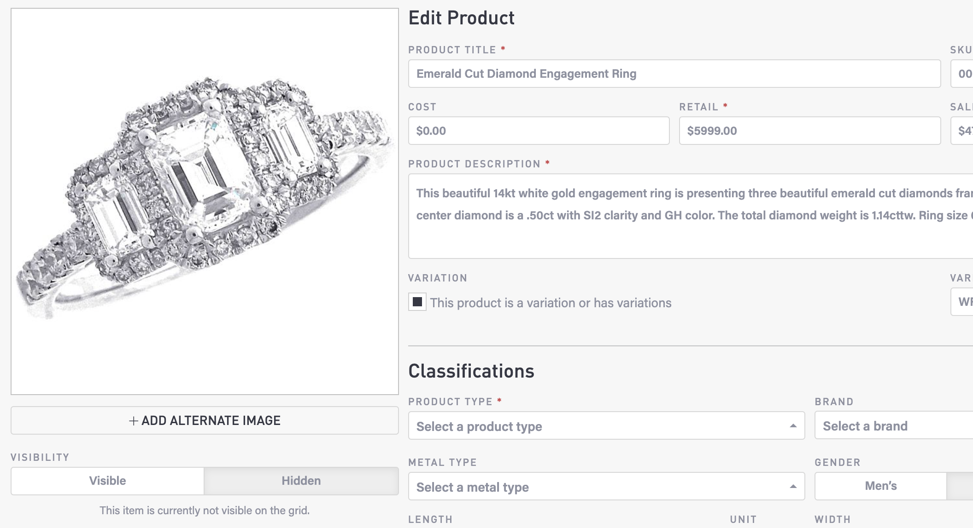Image resolution: width=973 pixels, height=528 pixels.
Task: Switch visibility to Hidden
Action: point(301,481)
